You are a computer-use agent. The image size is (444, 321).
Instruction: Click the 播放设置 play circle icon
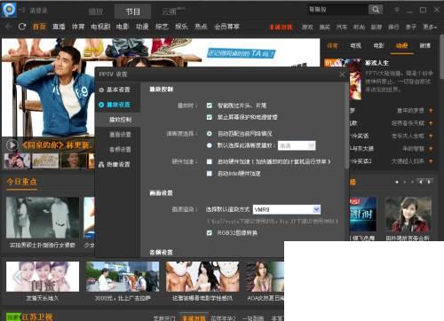pyautogui.click(x=101, y=105)
